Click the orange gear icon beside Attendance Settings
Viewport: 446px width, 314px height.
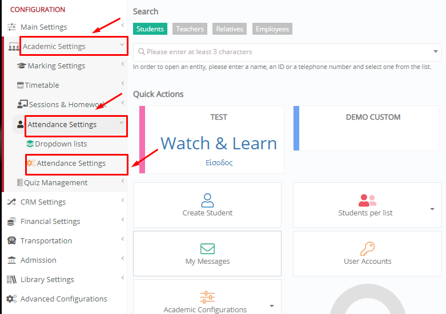[x=31, y=163]
